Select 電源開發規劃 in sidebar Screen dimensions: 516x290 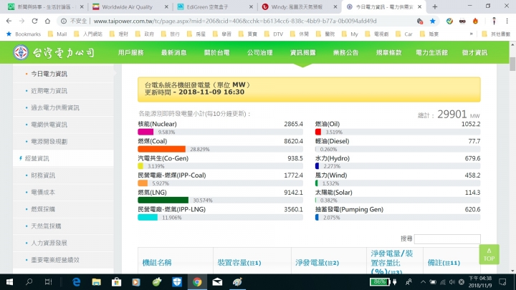[x=49, y=142]
